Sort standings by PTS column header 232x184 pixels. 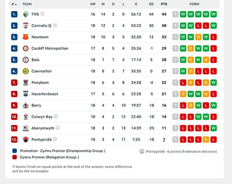tap(164, 4)
